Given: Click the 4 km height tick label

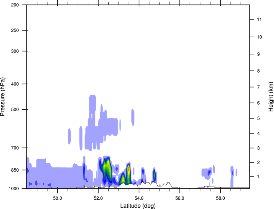Looking at the screenshot, I should (x=259, y=133).
